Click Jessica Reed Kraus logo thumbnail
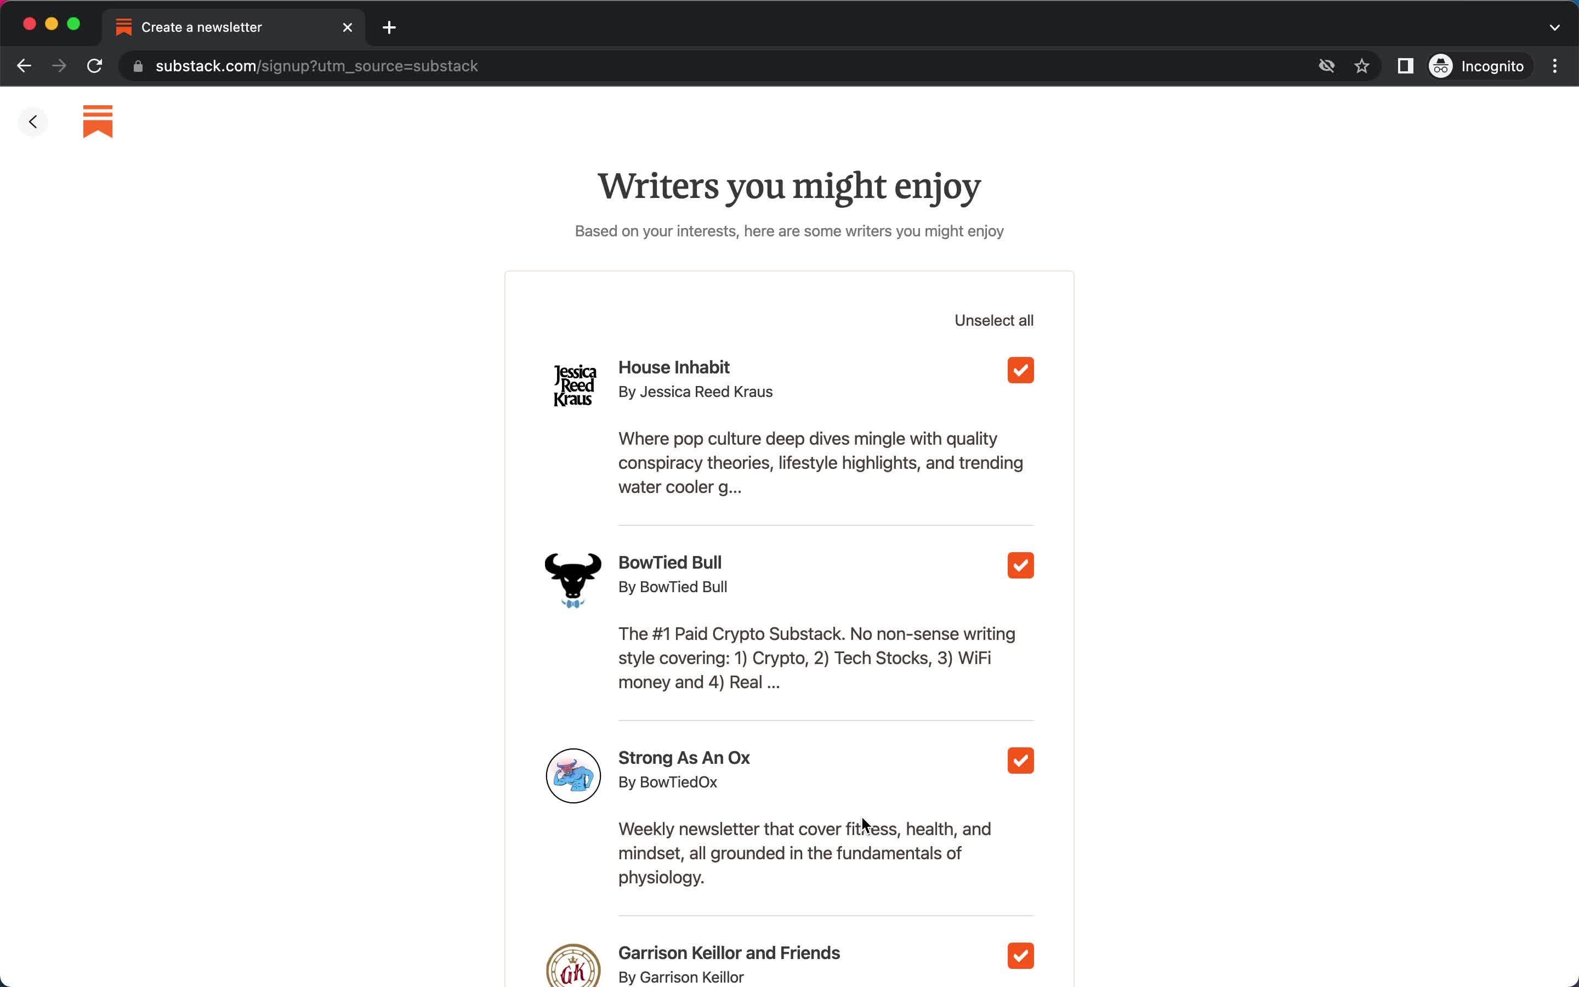The height and width of the screenshot is (987, 1579). point(573,385)
